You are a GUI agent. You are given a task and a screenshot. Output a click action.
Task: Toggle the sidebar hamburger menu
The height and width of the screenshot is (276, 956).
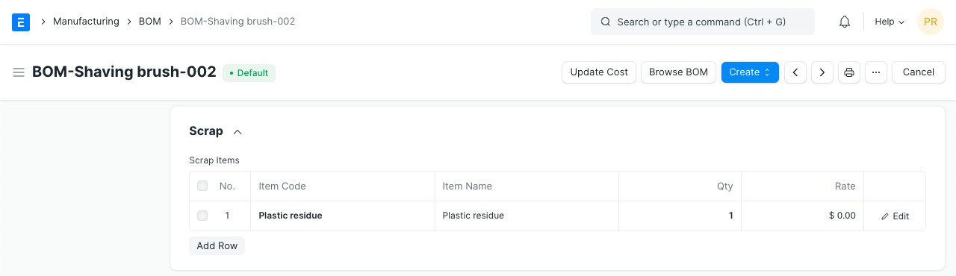pyautogui.click(x=19, y=72)
